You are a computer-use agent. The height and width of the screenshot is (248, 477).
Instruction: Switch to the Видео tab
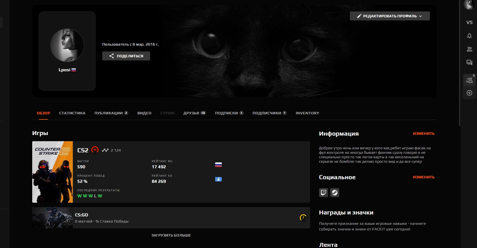144,113
